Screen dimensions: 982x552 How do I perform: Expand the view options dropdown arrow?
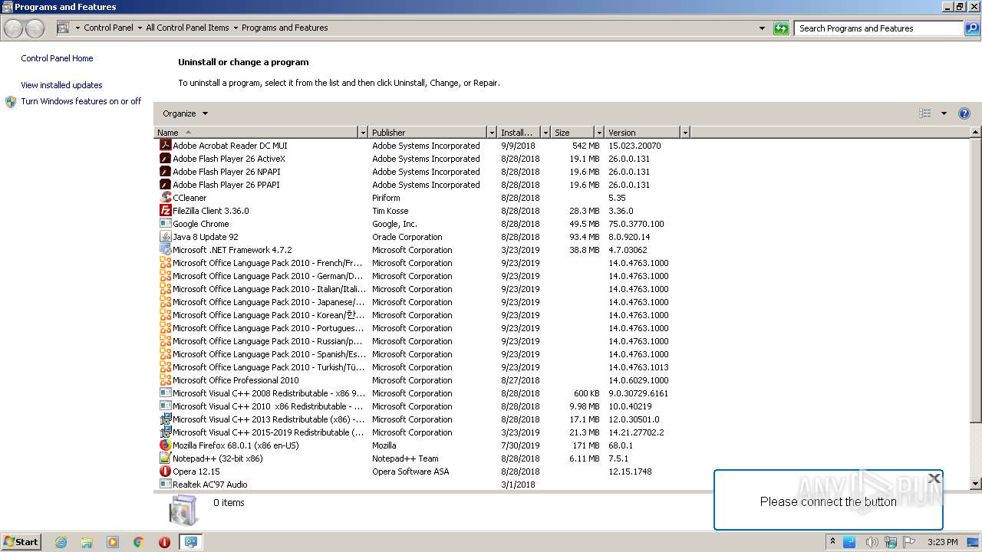point(944,113)
